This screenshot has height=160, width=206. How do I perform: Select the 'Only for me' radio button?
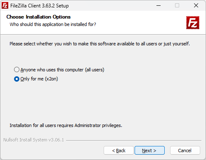point(17,79)
